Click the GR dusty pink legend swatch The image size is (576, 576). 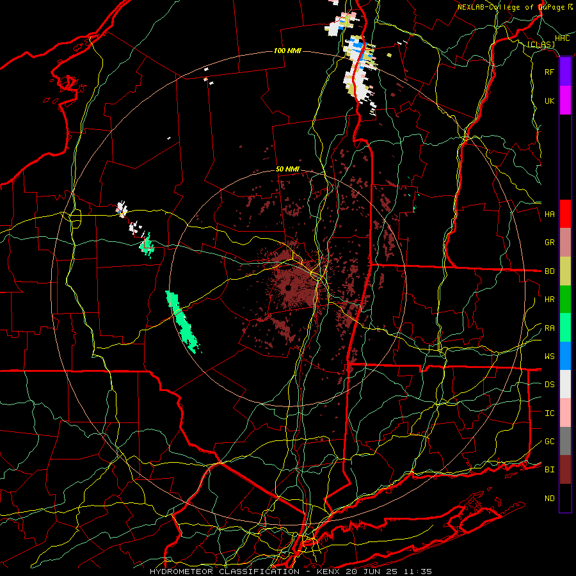click(x=565, y=243)
